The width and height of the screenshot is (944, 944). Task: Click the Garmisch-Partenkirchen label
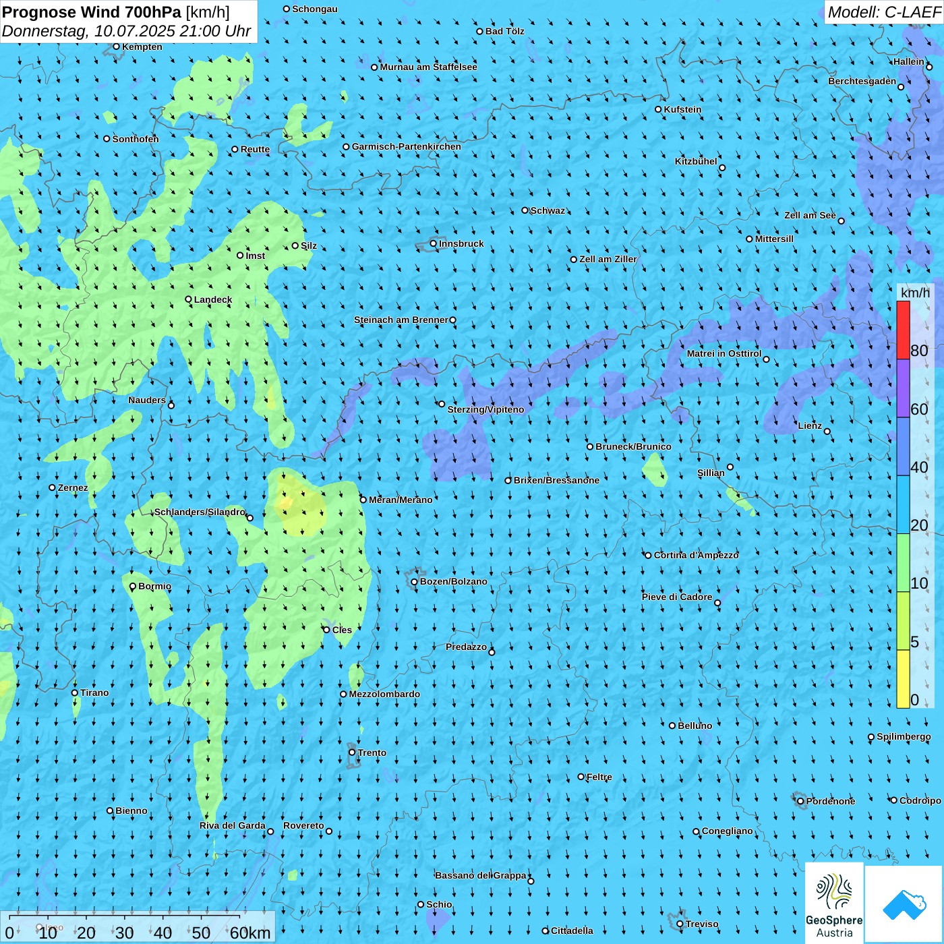pos(407,146)
